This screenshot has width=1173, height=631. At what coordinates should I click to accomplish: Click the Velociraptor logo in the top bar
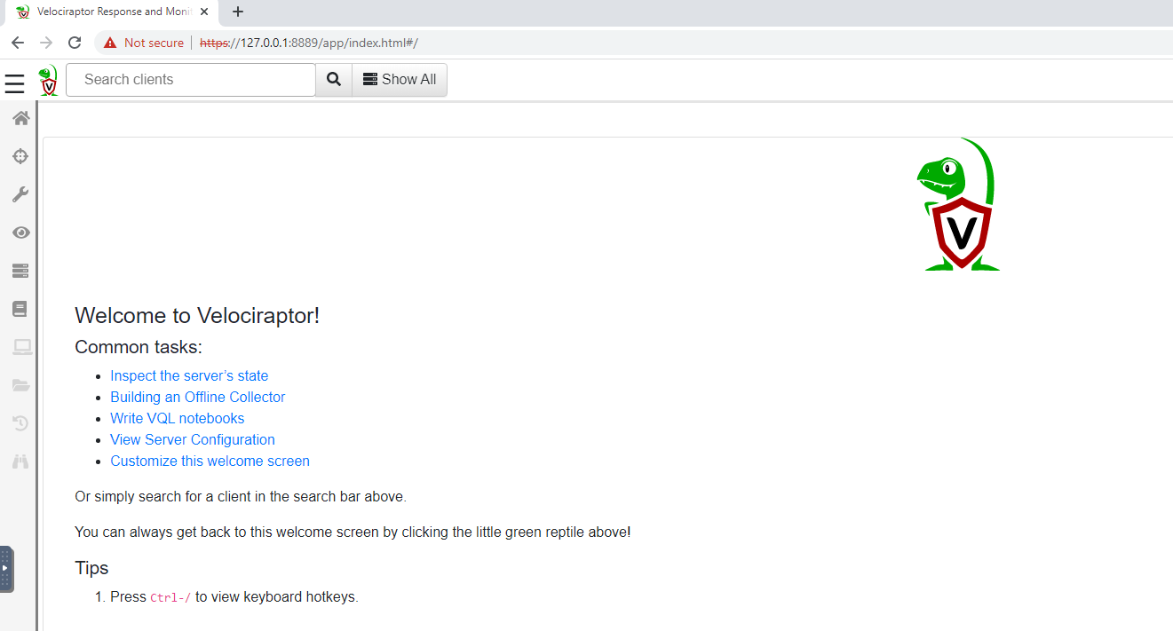[x=49, y=80]
